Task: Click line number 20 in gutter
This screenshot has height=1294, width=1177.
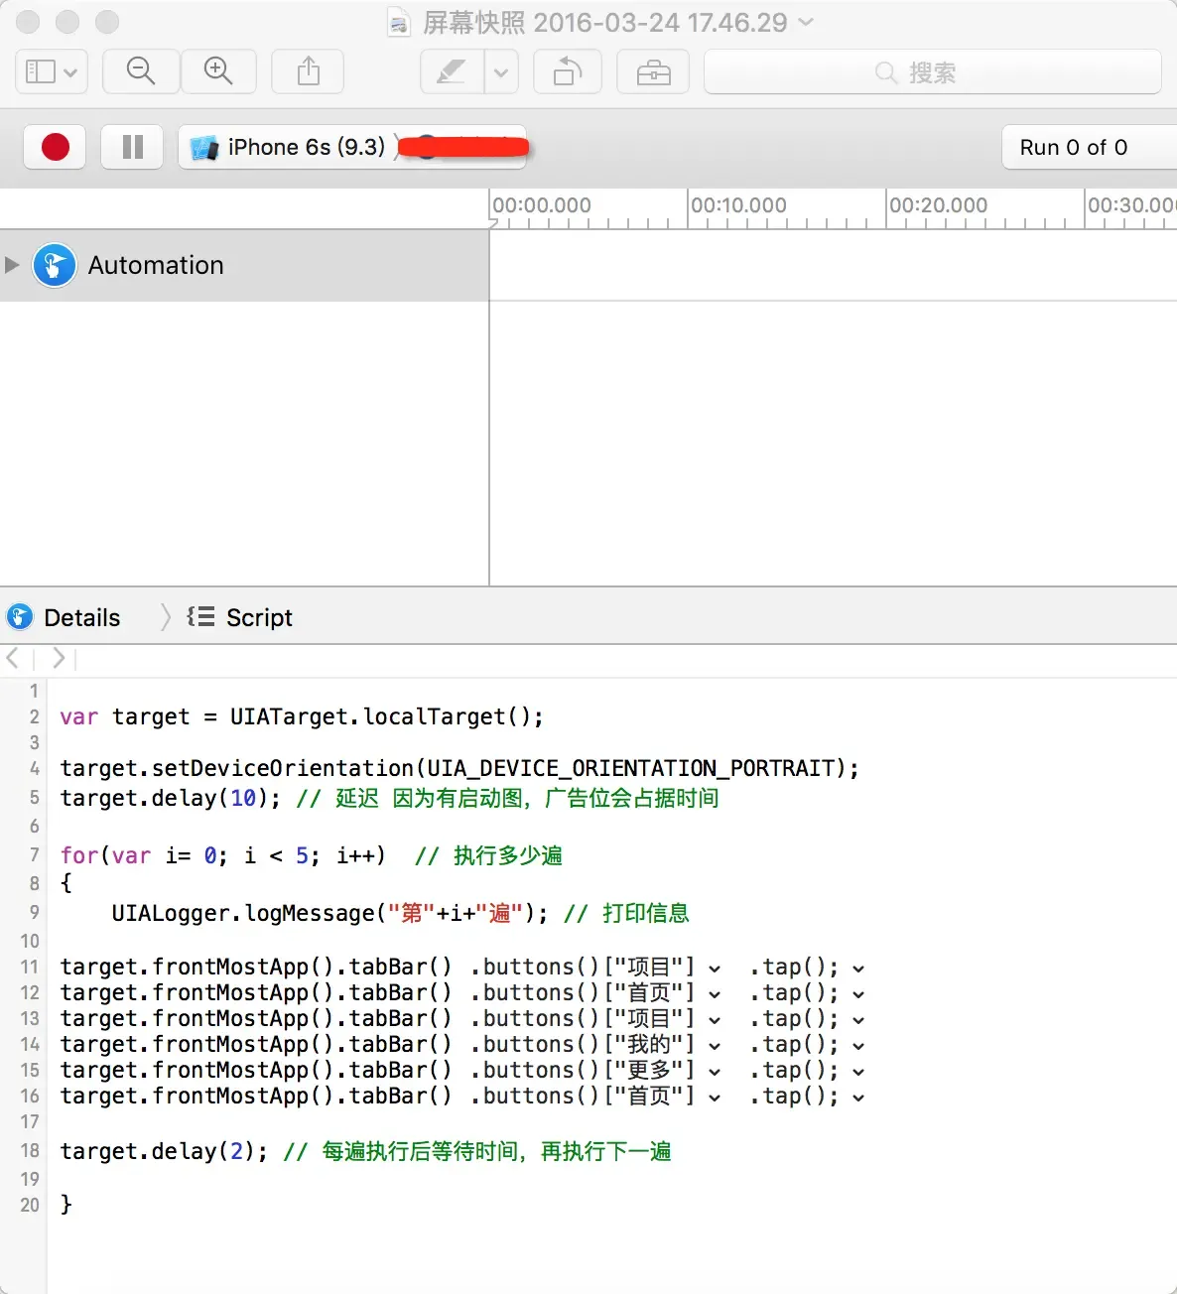Action: (x=30, y=1205)
